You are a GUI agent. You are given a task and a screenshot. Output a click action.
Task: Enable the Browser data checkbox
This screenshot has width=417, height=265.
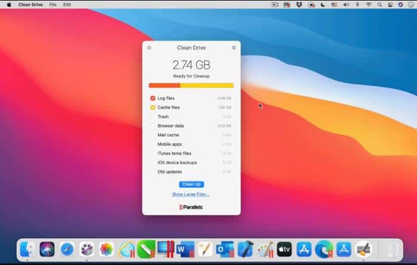click(x=153, y=126)
